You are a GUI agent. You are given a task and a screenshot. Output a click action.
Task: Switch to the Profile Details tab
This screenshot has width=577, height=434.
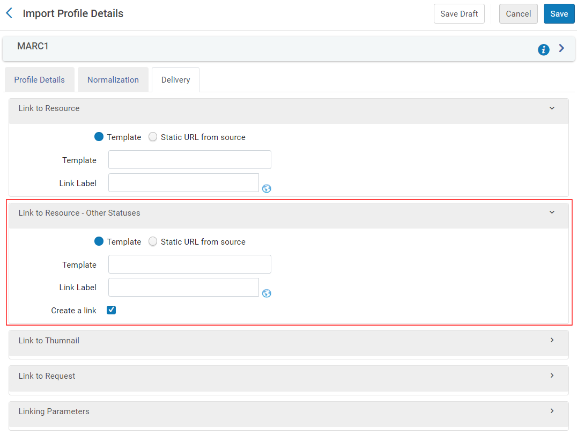coord(40,80)
